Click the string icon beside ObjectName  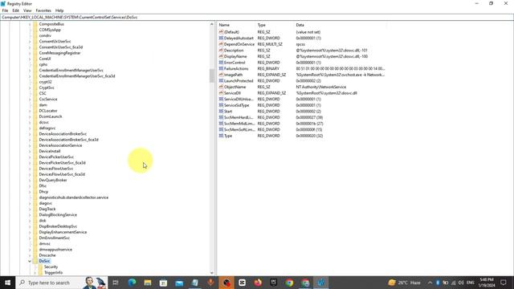pos(221,87)
